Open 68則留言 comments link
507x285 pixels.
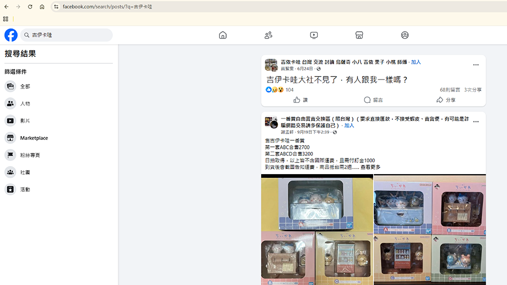pos(450,90)
